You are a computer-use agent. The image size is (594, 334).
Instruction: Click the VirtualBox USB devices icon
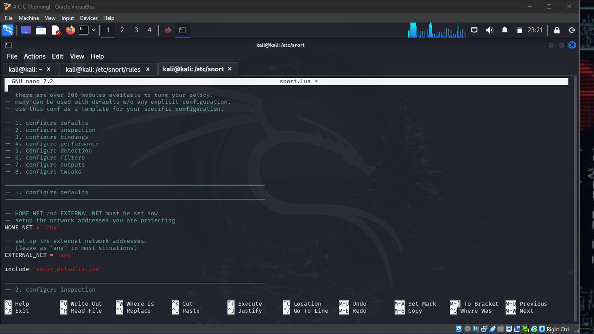493,329
